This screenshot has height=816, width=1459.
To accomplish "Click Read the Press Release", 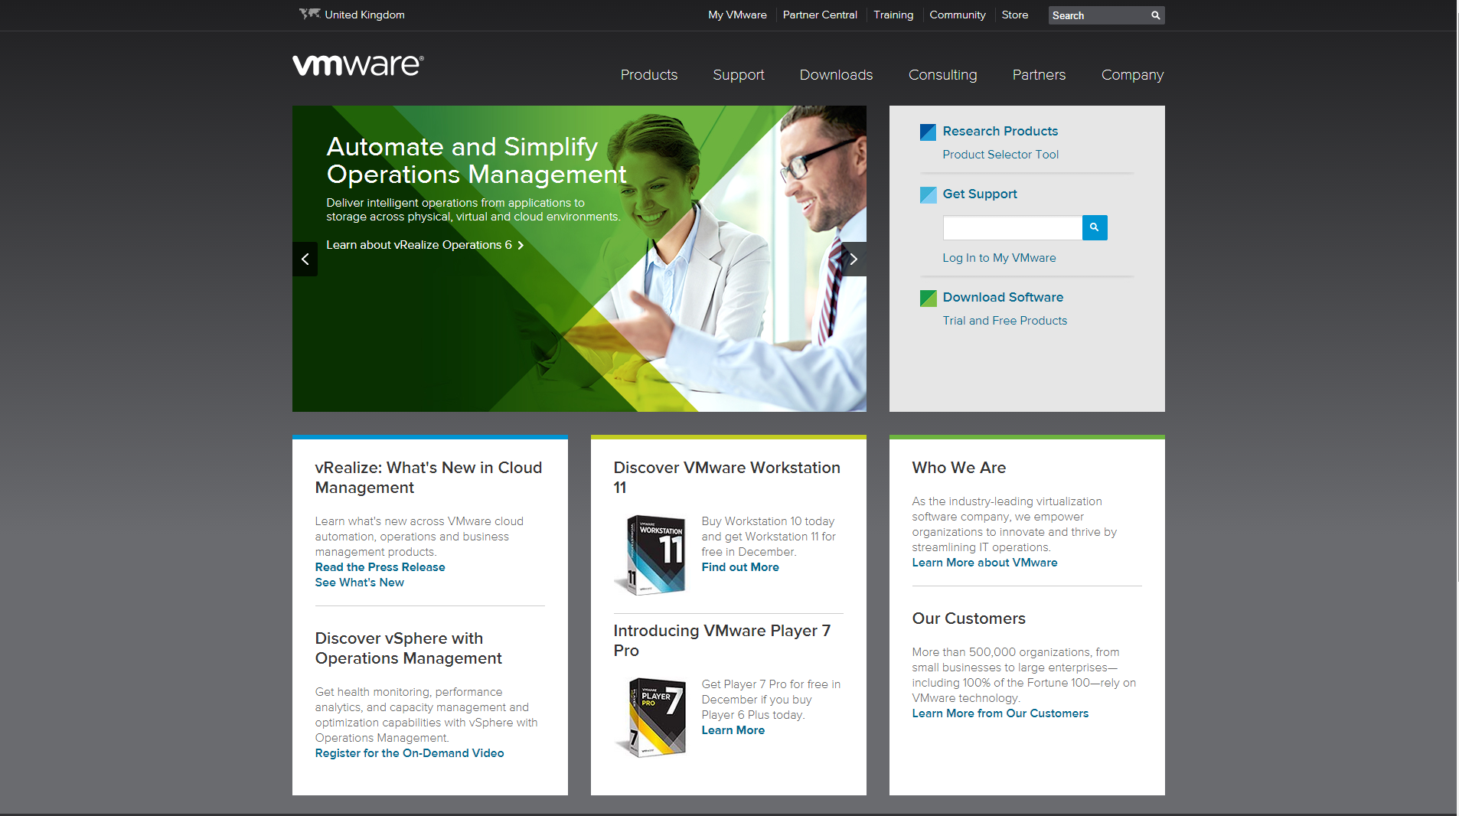I will click(x=380, y=567).
